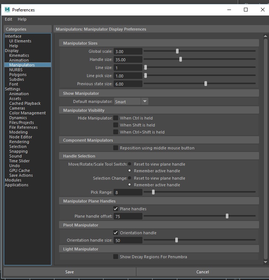Click the Handle size slider handle
Screen dimensions: 269x280
pos(180,59)
